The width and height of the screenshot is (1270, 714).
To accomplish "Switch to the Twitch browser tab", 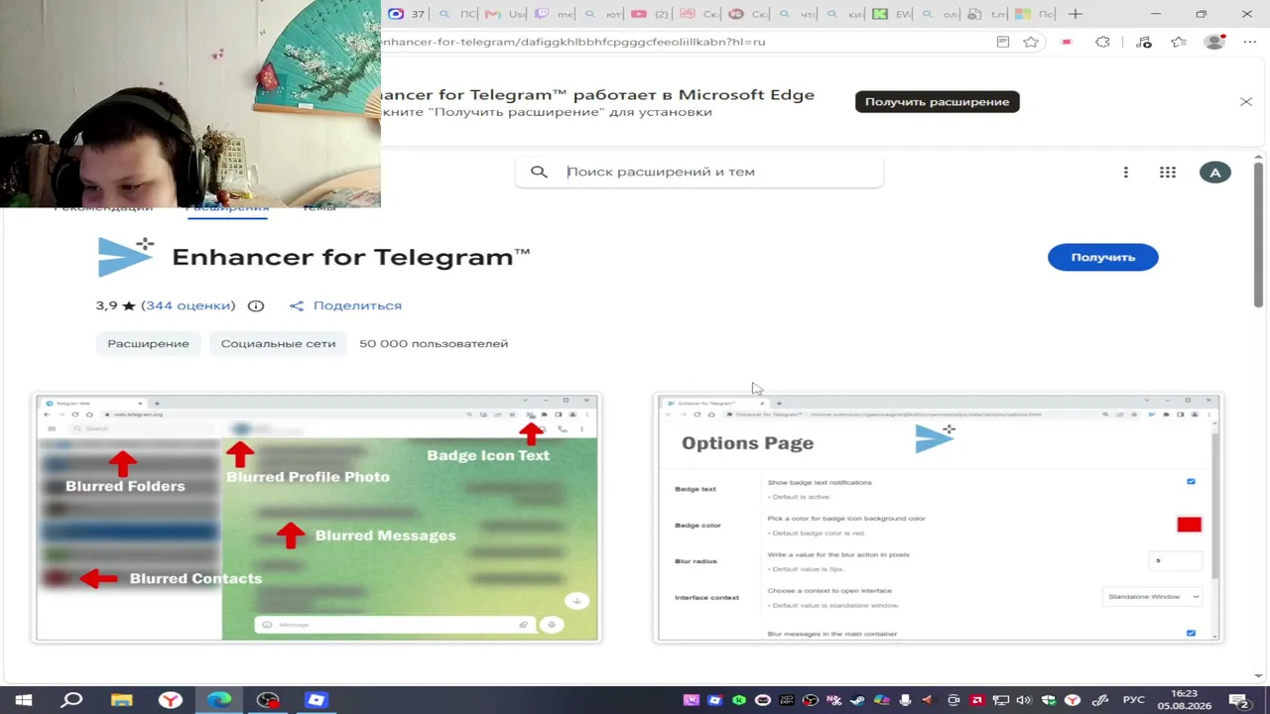I will [553, 14].
